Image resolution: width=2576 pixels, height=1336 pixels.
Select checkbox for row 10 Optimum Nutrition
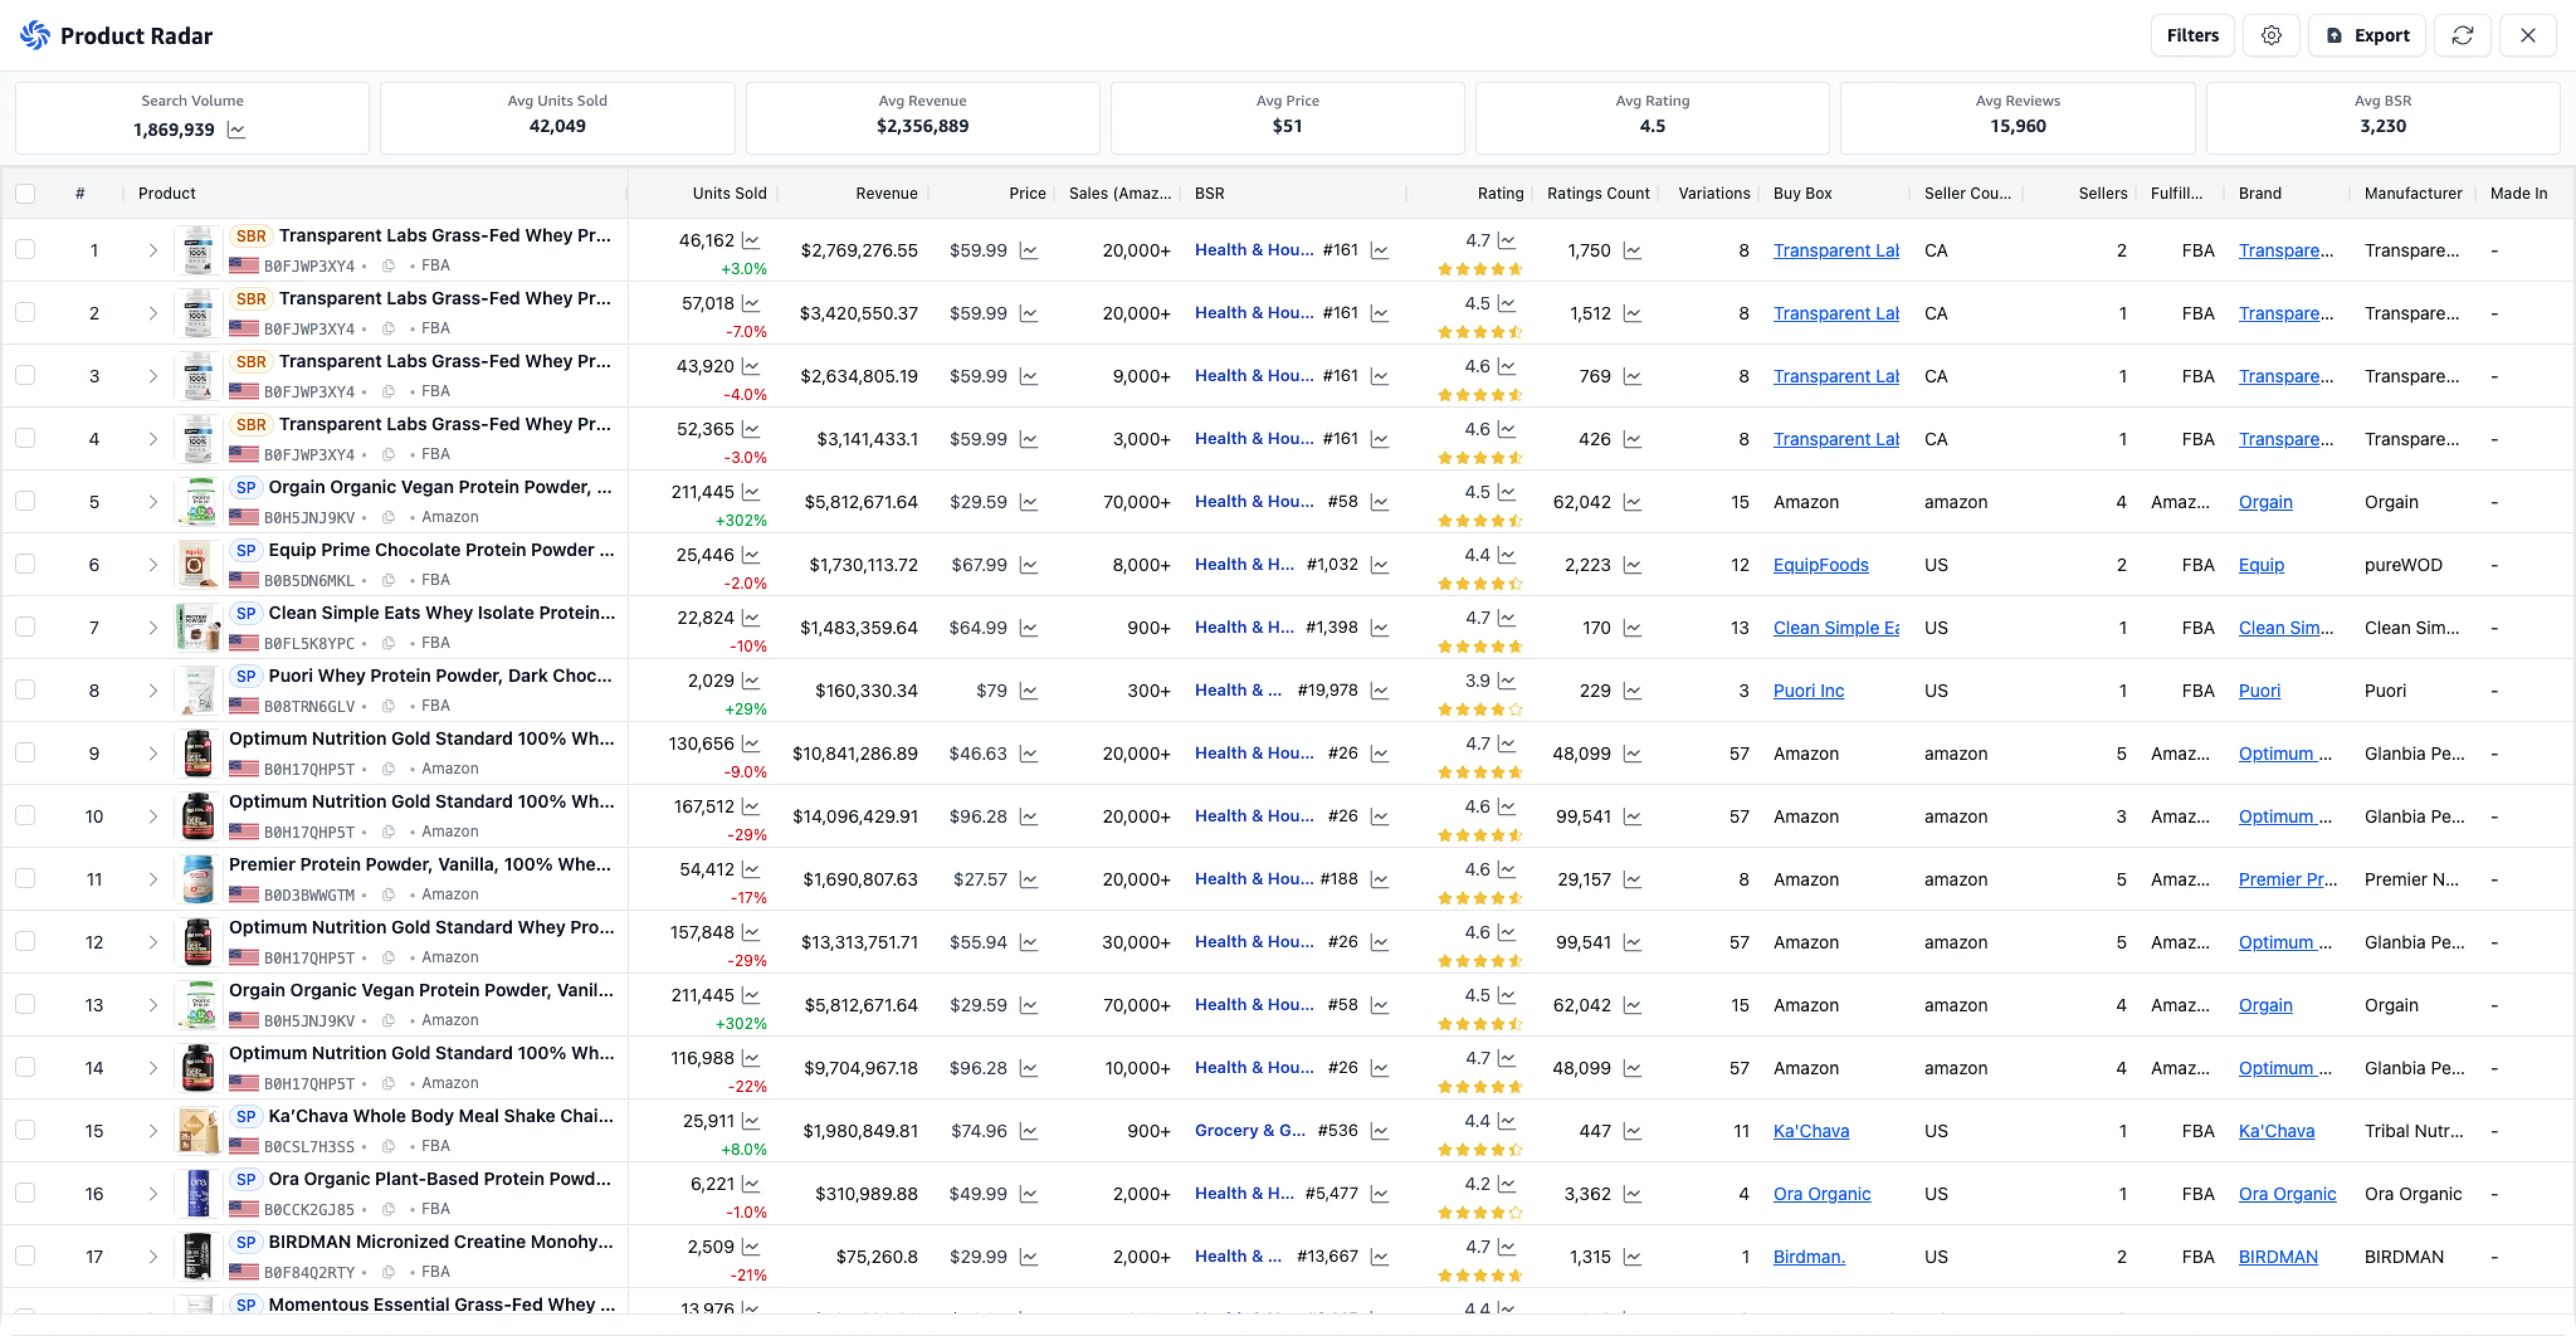click(x=25, y=817)
